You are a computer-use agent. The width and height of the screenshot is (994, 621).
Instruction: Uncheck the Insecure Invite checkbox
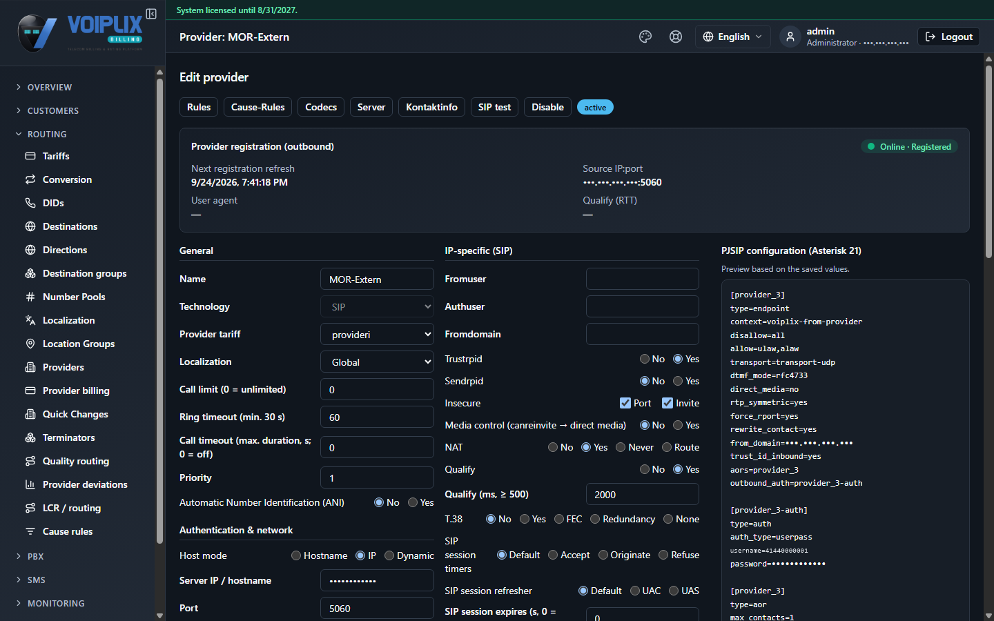click(667, 403)
